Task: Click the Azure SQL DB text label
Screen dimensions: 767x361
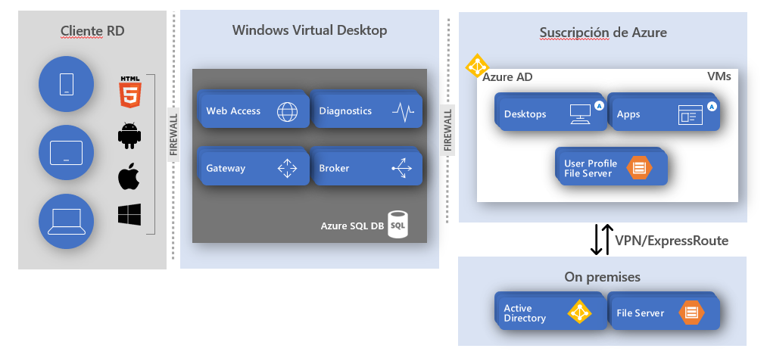Action: click(352, 226)
